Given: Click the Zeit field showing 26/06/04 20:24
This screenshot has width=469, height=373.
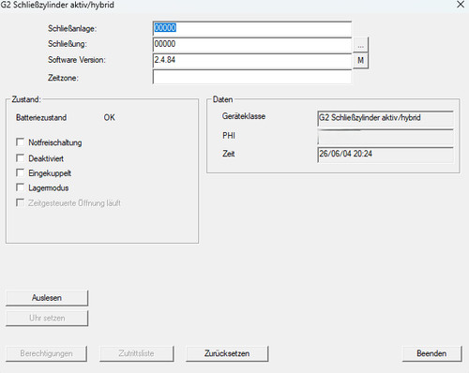Looking at the screenshot, I should pyautogui.click(x=386, y=155).
